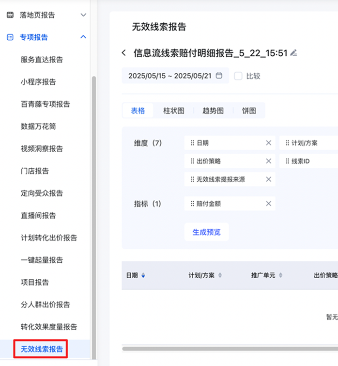
Task: Remove the 出价策略 dimension tag
Action: point(268,161)
